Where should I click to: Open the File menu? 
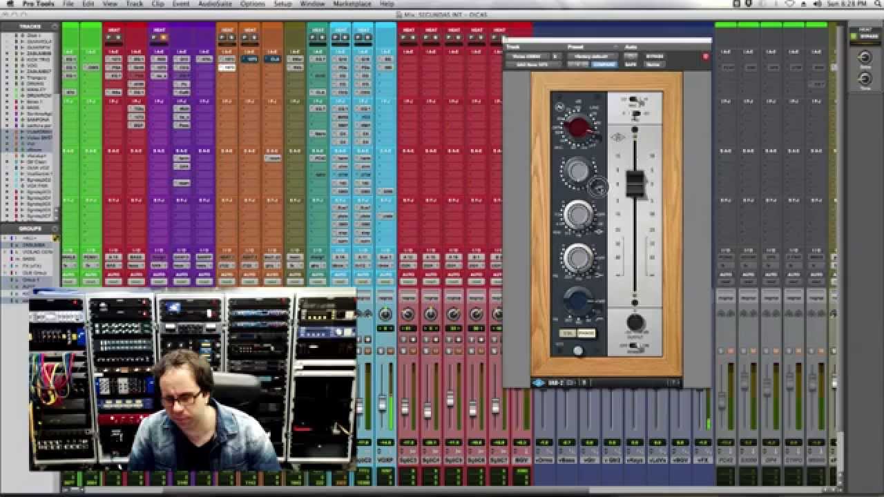click(x=68, y=3)
